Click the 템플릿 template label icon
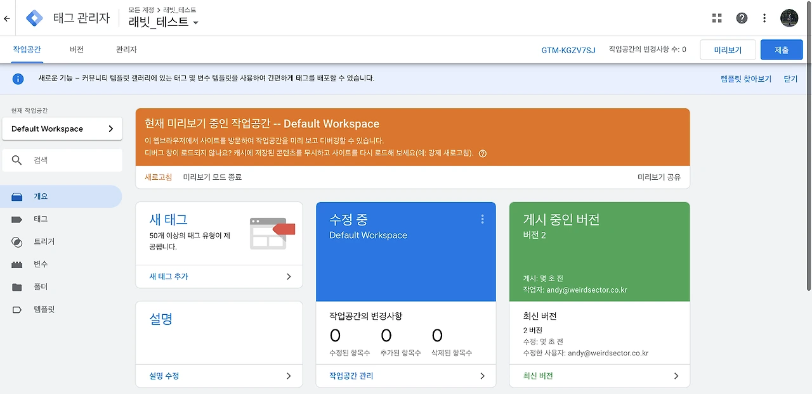The width and height of the screenshot is (812, 394). pyautogui.click(x=17, y=310)
